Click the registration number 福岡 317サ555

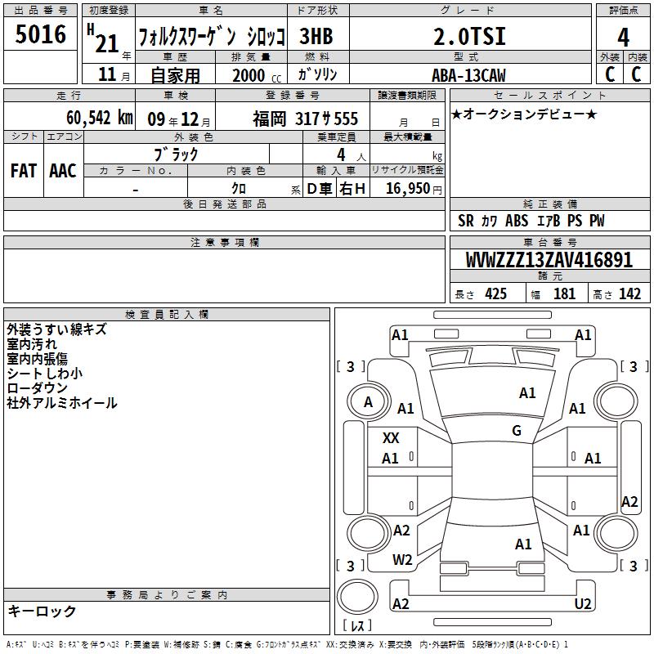coord(305,119)
